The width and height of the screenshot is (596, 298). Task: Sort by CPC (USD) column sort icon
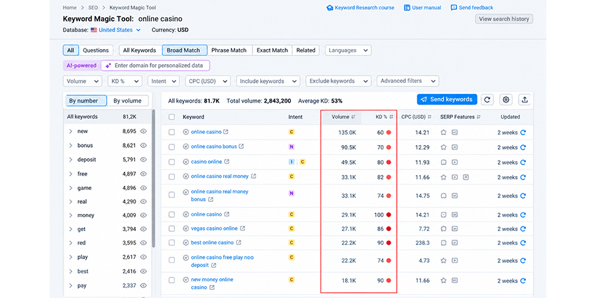point(430,117)
